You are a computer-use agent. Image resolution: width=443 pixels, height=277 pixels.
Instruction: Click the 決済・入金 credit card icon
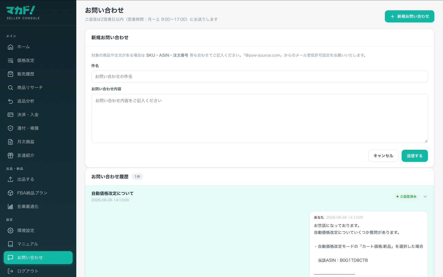pyautogui.click(x=11, y=115)
